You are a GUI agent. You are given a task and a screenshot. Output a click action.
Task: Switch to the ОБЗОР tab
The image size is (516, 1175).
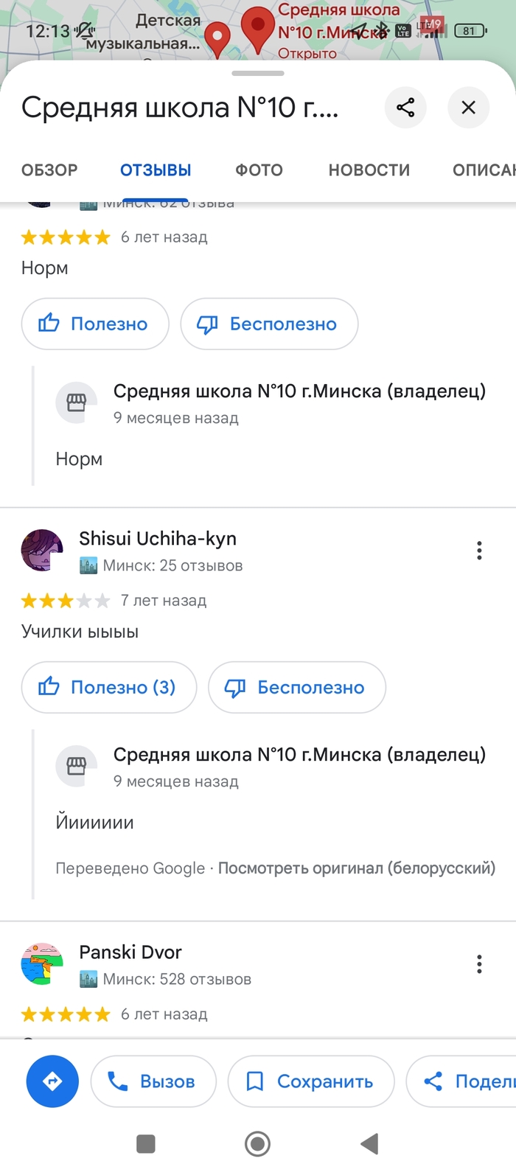[x=49, y=170]
